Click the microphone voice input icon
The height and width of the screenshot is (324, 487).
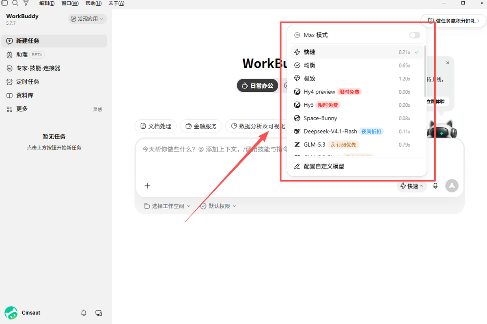click(435, 186)
